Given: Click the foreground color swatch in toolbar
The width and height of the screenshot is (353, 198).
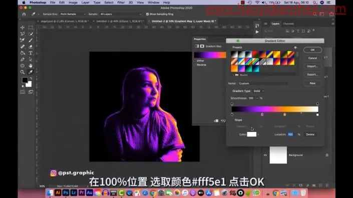Looking at the screenshot, I should pyautogui.click(x=25, y=80).
